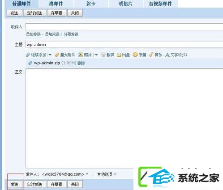Image resolution: width=223 pixels, height=190 pixels.
Task: Click the 超大附件 large attachment icon
Action: (57, 55)
